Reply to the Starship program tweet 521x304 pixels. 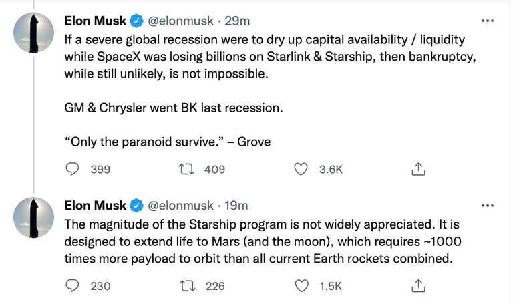point(72,286)
